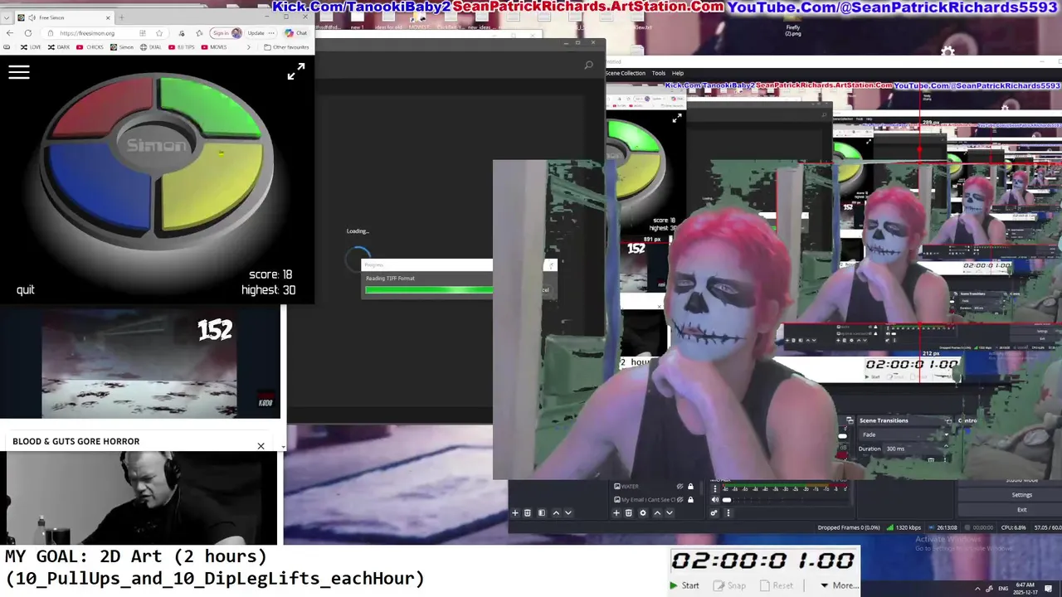Switch to the Free Simon tab
Viewport: 1062px width, 597px height.
(x=65, y=17)
